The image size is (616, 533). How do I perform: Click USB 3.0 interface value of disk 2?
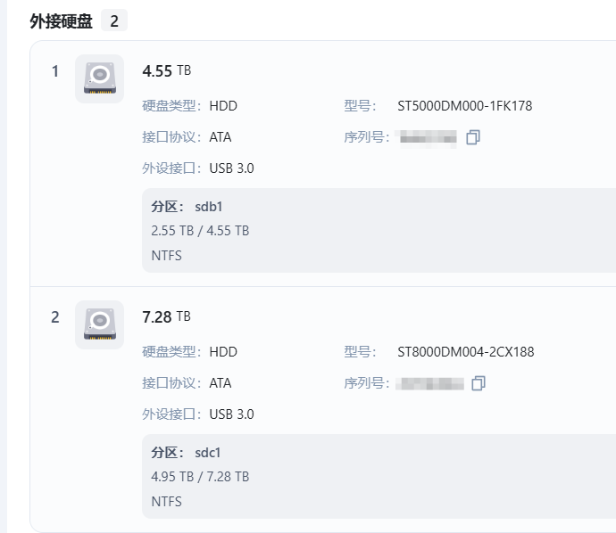[x=231, y=414]
